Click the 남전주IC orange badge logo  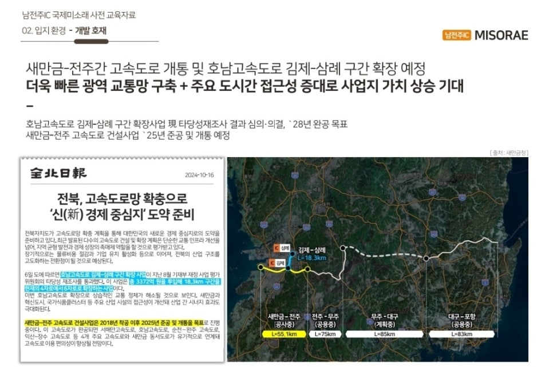[x=456, y=35]
